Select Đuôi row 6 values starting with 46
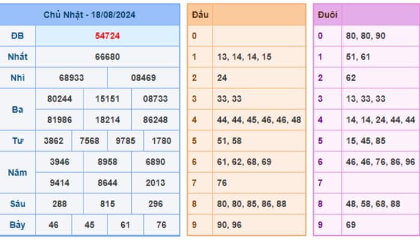Image resolution: width=420 pixels, height=240 pixels. tap(380, 162)
